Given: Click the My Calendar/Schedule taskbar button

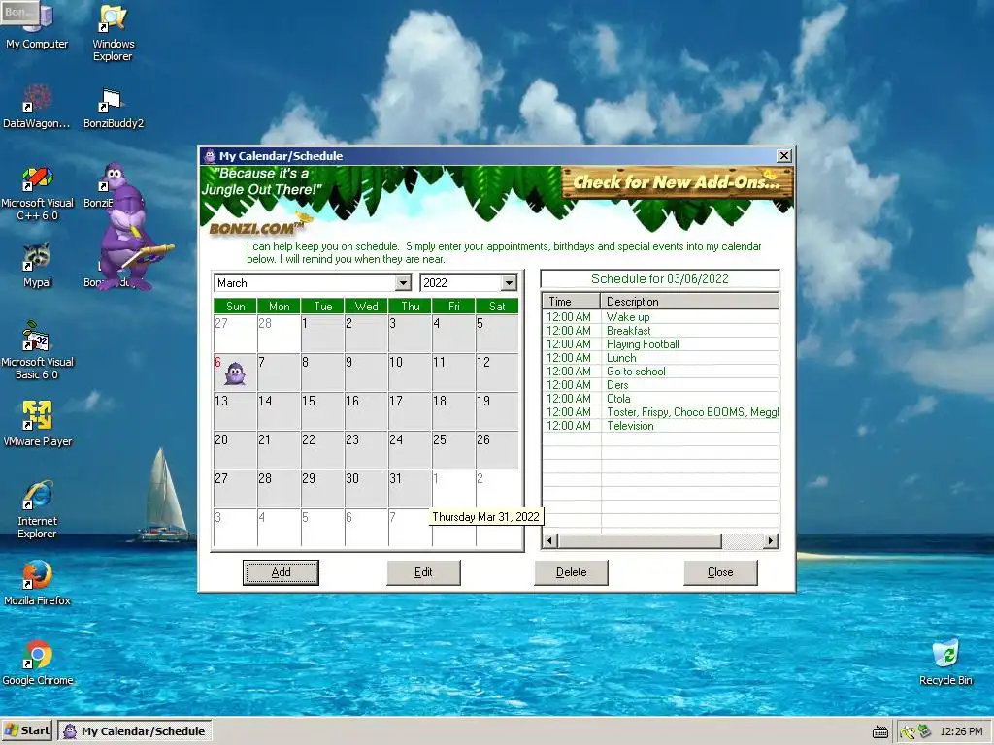Looking at the screenshot, I should click(x=134, y=731).
